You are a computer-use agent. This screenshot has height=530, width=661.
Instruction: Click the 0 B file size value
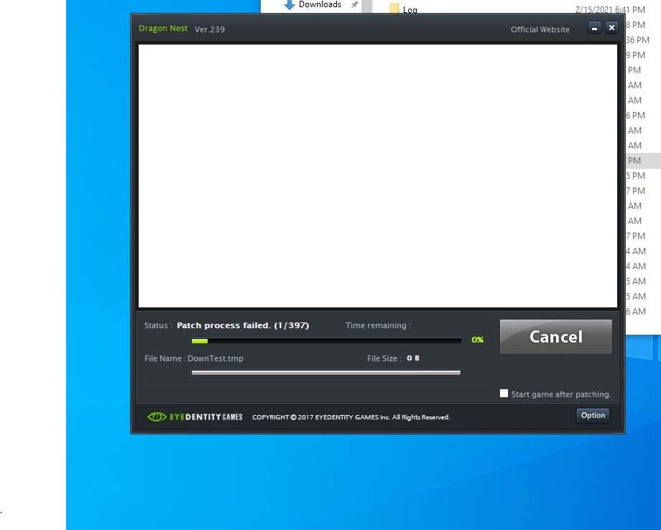(x=413, y=358)
